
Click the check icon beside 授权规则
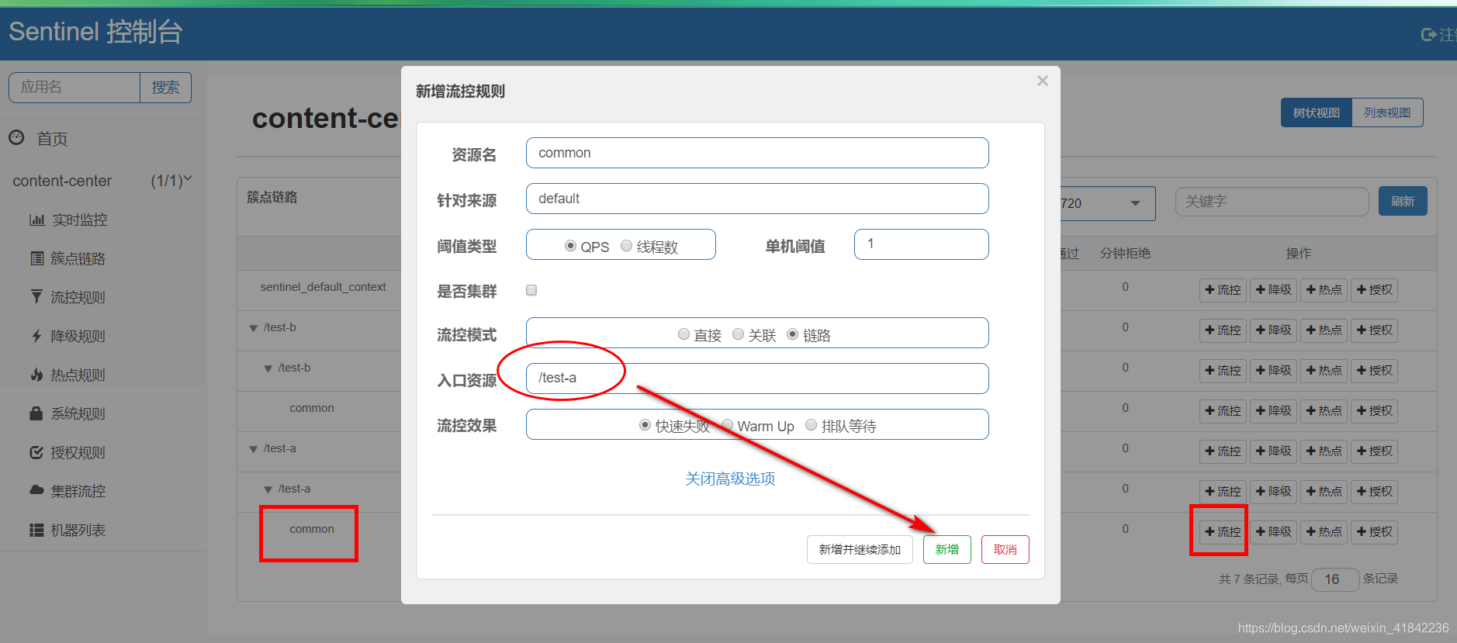coord(36,452)
